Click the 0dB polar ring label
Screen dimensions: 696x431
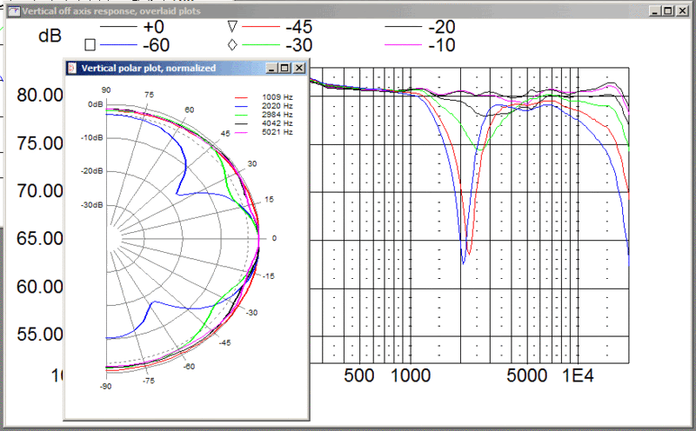95,104
